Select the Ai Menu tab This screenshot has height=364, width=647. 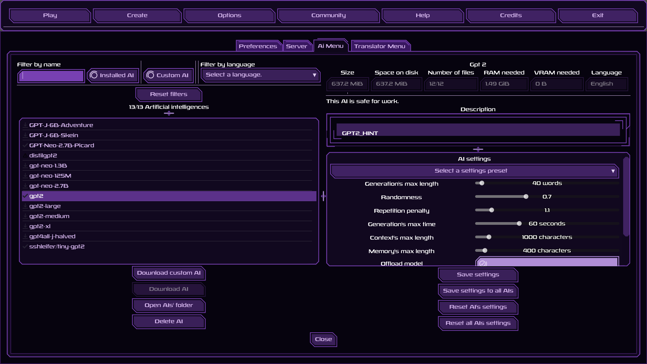(x=331, y=46)
